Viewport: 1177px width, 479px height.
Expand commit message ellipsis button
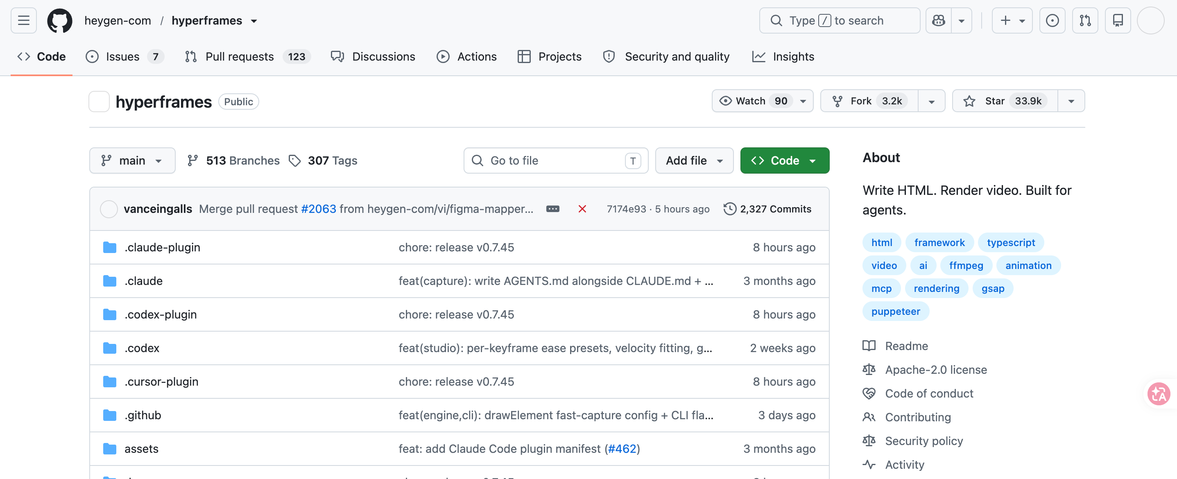point(553,209)
